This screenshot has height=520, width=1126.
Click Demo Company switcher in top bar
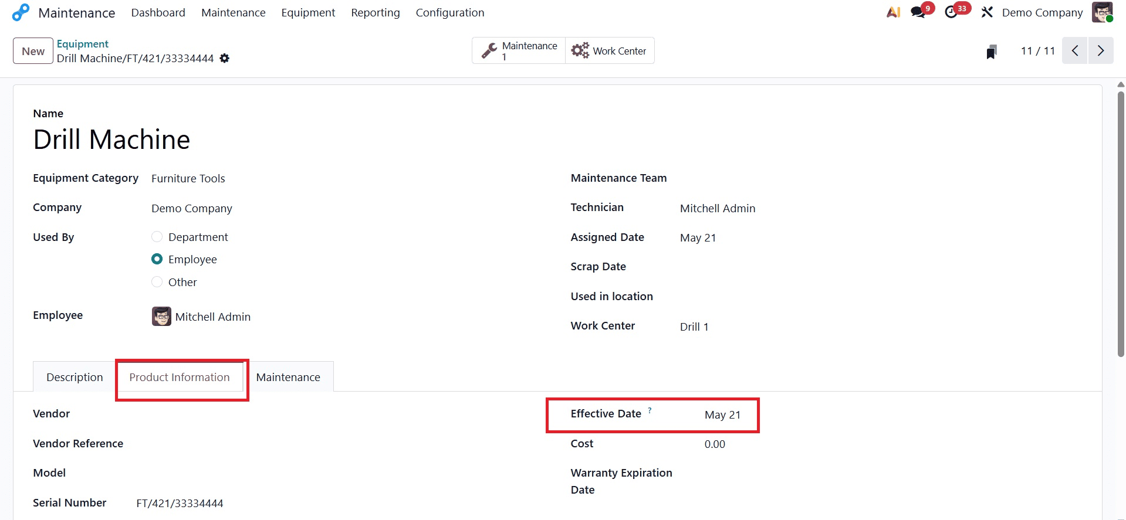(x=1042, y=12)
